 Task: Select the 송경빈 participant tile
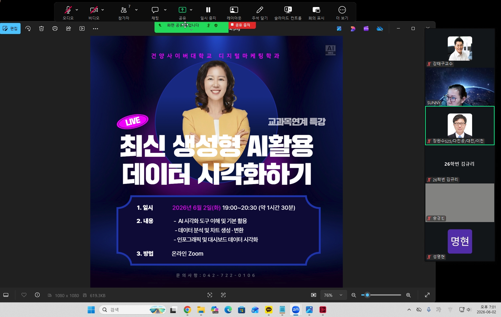click(x=460, y=203)
